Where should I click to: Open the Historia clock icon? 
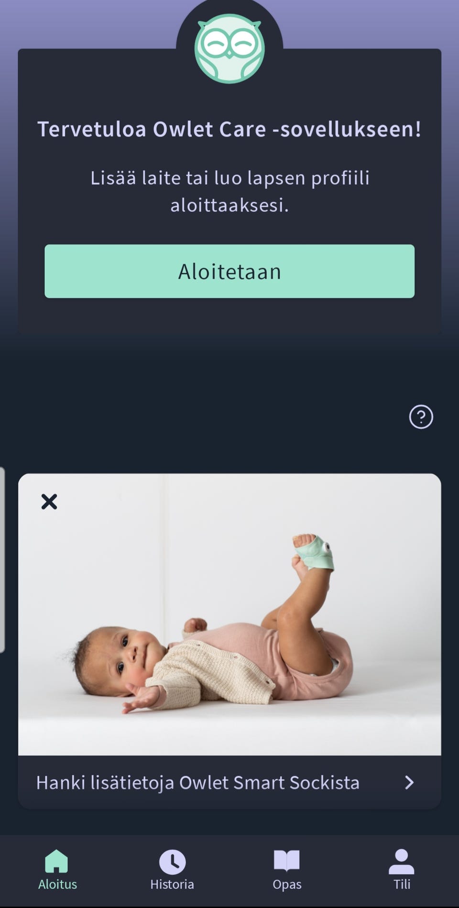tap(172, 862)
